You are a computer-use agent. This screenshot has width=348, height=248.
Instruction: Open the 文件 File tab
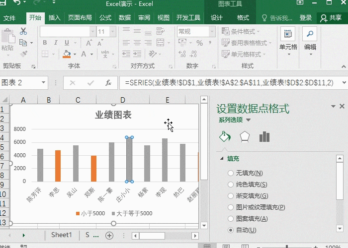tap(9, 18)
